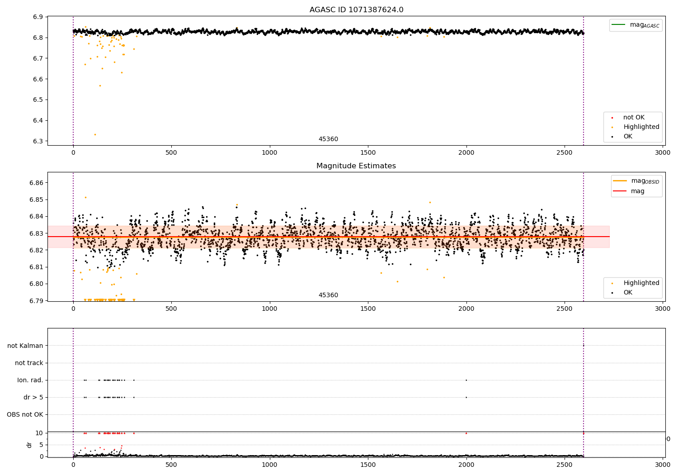Click the '6.79' y tick in the middle plot
The height and width of the screenshot is (475, 678).
(37, 301)
